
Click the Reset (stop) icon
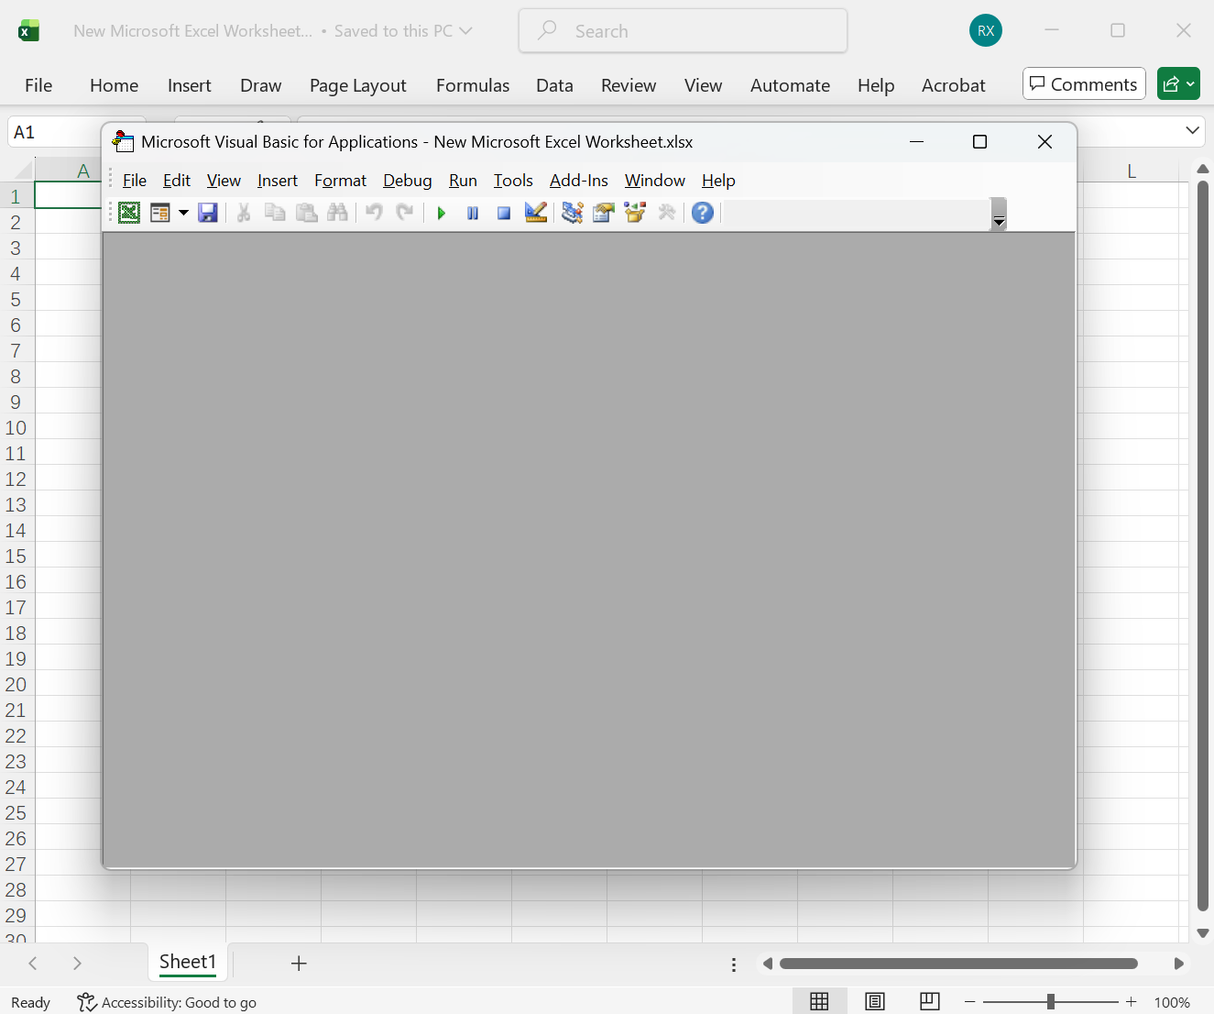[x=504, y=212]
